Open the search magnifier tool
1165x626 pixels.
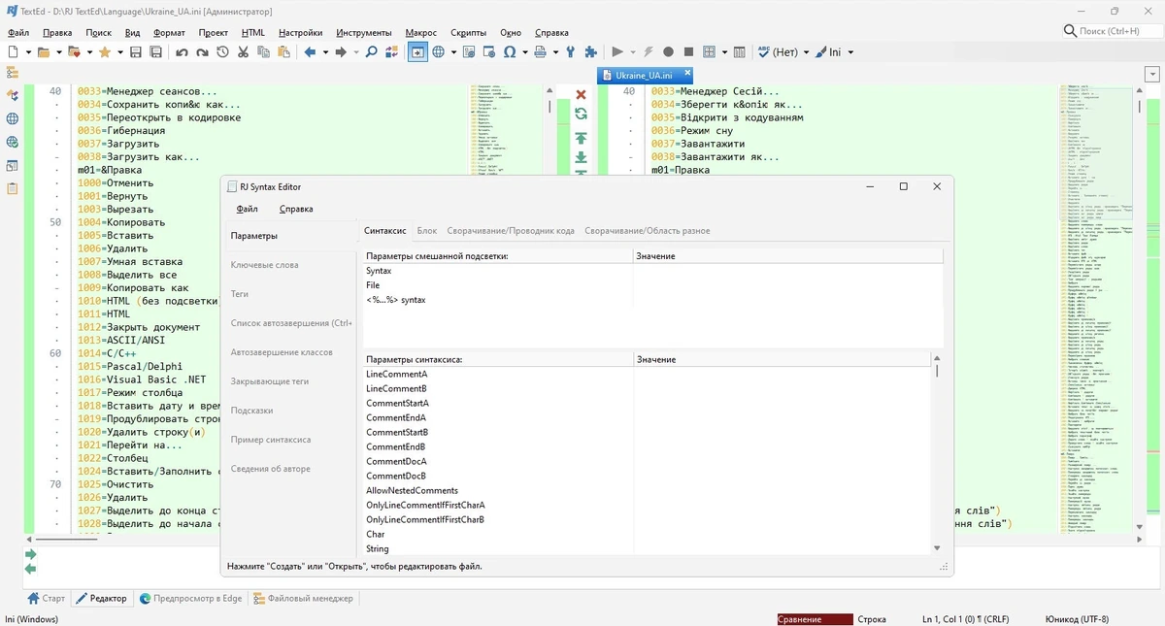point(371,52)
